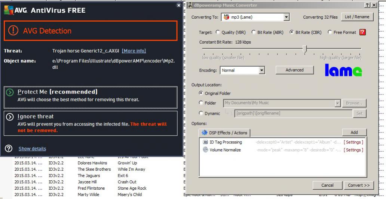Open Settings for Volume Normalize

[353, 150]
